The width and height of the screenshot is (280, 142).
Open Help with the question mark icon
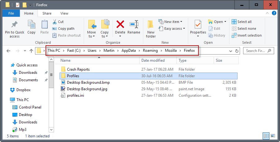[x=274, y=13]
